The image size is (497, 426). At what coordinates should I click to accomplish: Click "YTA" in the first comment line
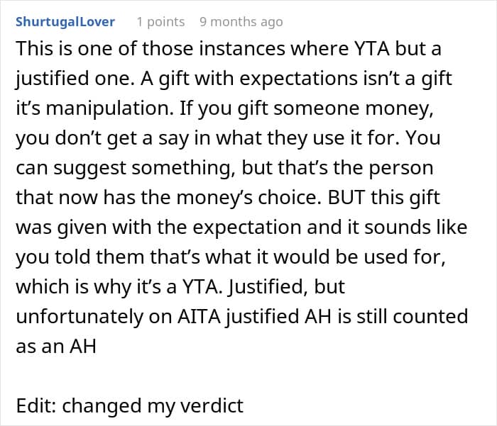click(x=372, y=49)
